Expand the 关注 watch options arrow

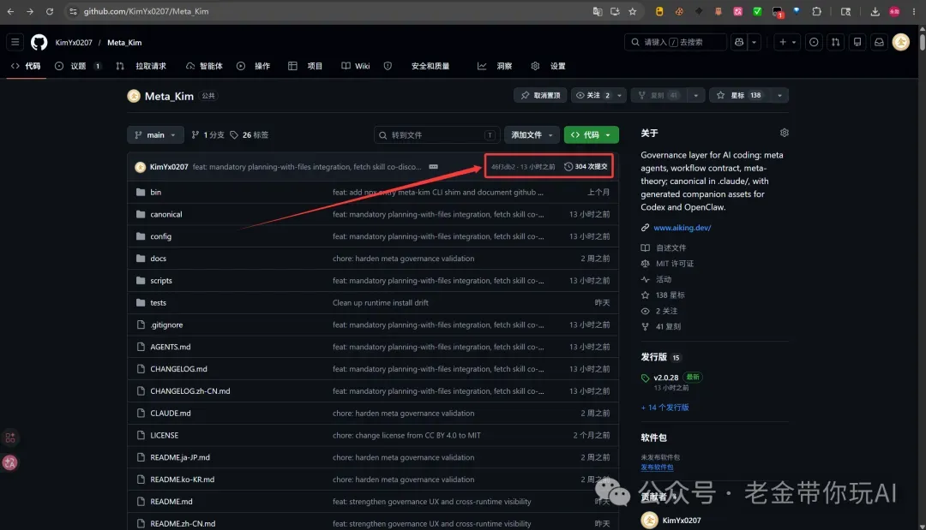coord(620,96)
